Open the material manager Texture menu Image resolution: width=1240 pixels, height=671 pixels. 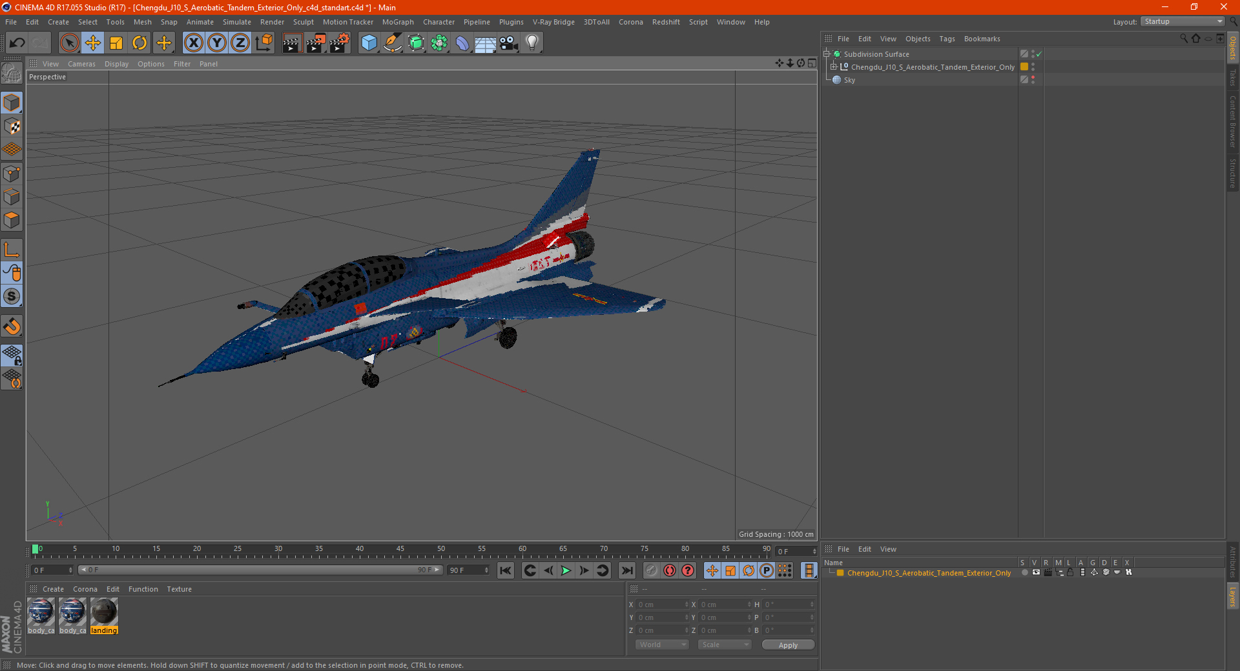[x=179, y=589]
